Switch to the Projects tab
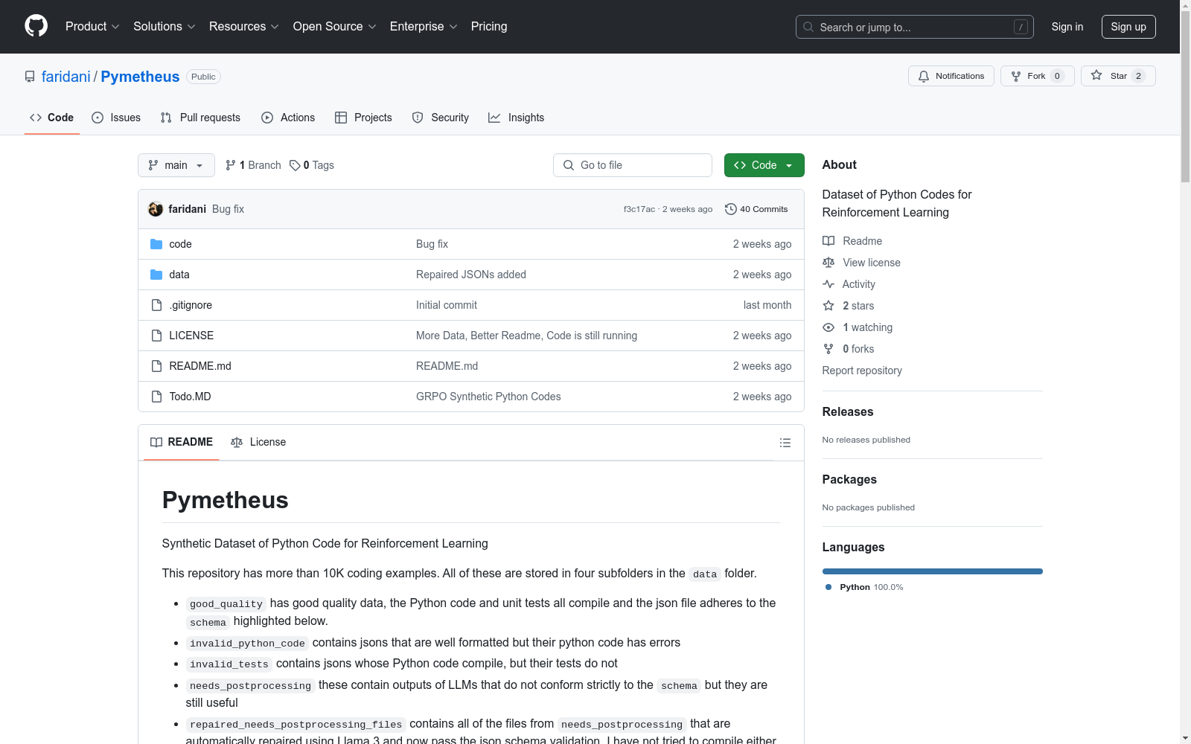The width and height of the screenshot is (1191, 744). (x=363, y=118)
